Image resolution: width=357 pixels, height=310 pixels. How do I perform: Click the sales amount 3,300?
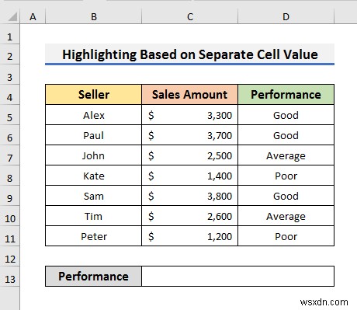tap(189, 115)
